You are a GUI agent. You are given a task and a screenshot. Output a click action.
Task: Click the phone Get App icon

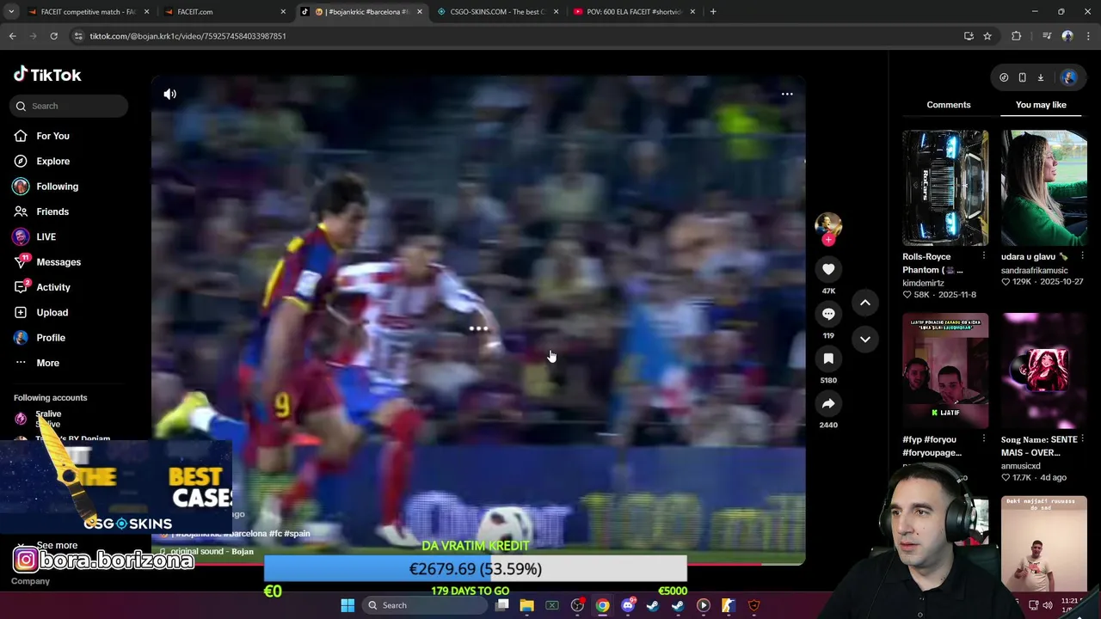coord(1022,77)
